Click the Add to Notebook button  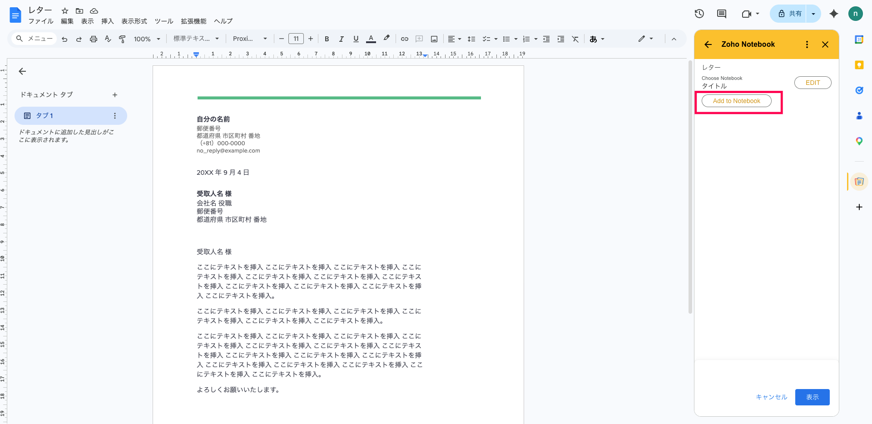pos(736,101)
